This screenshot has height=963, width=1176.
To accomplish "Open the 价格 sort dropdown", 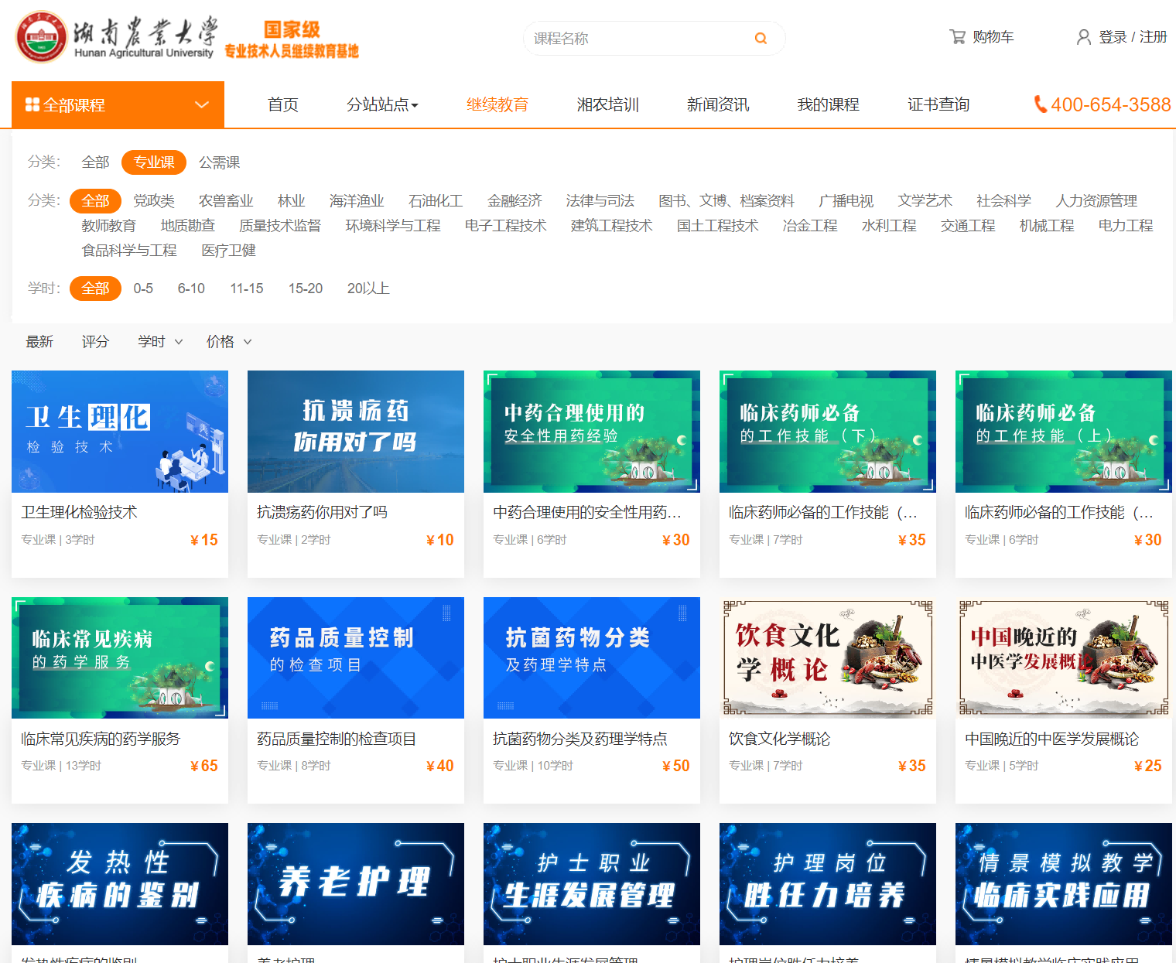I will coord(228,341).
